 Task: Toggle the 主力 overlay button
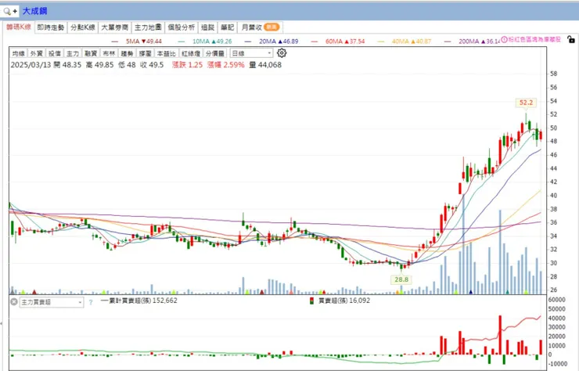73,53
